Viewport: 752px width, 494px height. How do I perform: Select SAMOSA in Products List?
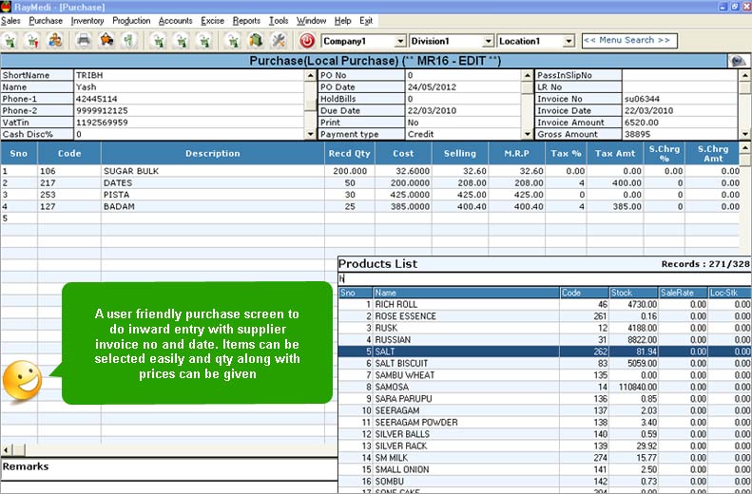(545, 388)
